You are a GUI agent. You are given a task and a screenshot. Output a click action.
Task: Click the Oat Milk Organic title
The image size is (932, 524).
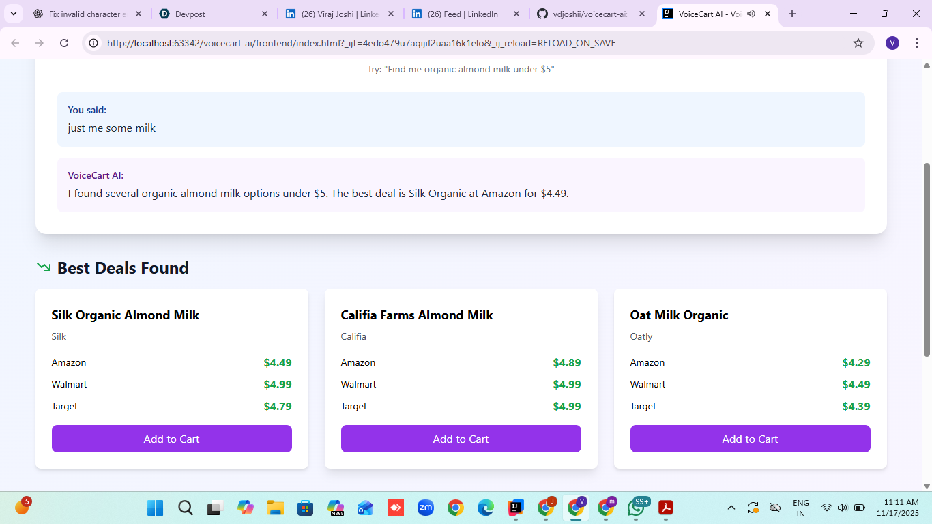(x=679, y=315)
